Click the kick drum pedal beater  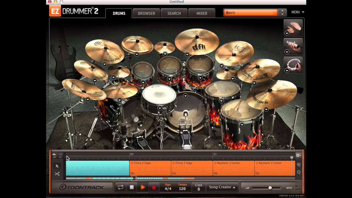[186, 114]
